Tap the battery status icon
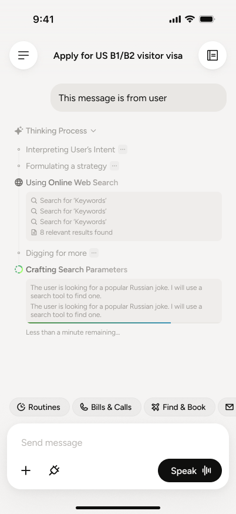This screenshot has height=514, width=236. (207, 19)
